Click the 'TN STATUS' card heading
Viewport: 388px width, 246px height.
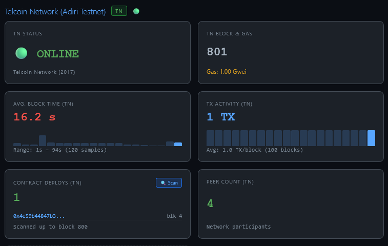(x=28, y=34)
